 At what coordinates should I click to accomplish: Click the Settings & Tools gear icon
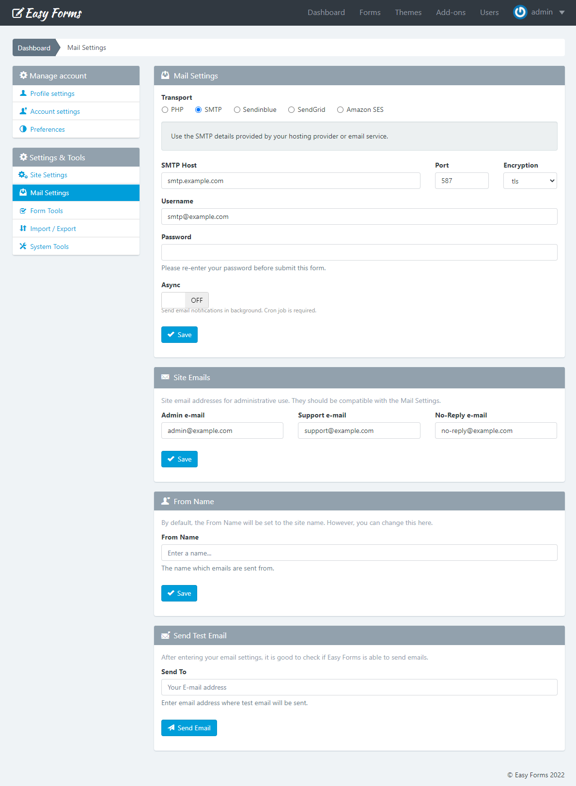23,157
